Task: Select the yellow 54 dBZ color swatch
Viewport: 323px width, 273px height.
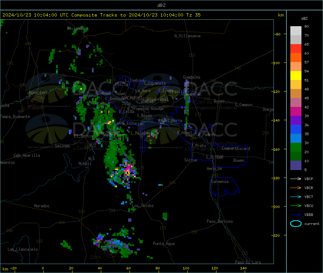Action: coord(296,76)
